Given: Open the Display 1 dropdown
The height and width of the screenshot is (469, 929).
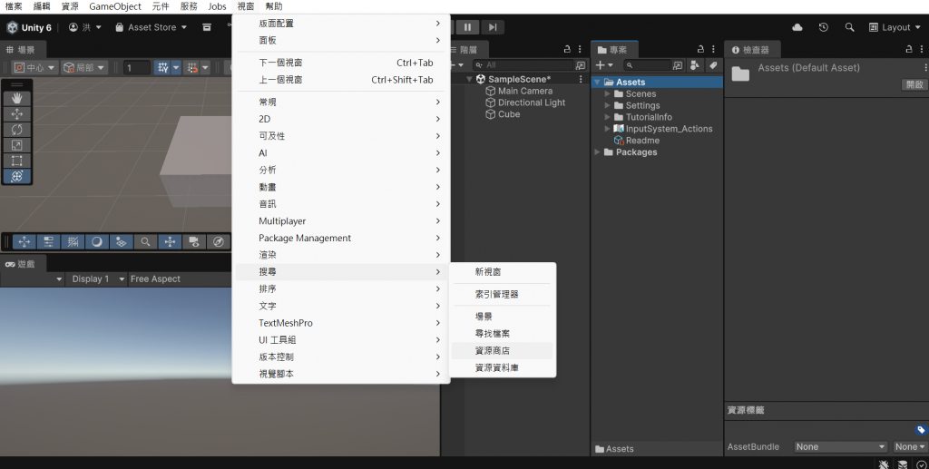Looking at the screenshot, I should click(x=96, y=278).
